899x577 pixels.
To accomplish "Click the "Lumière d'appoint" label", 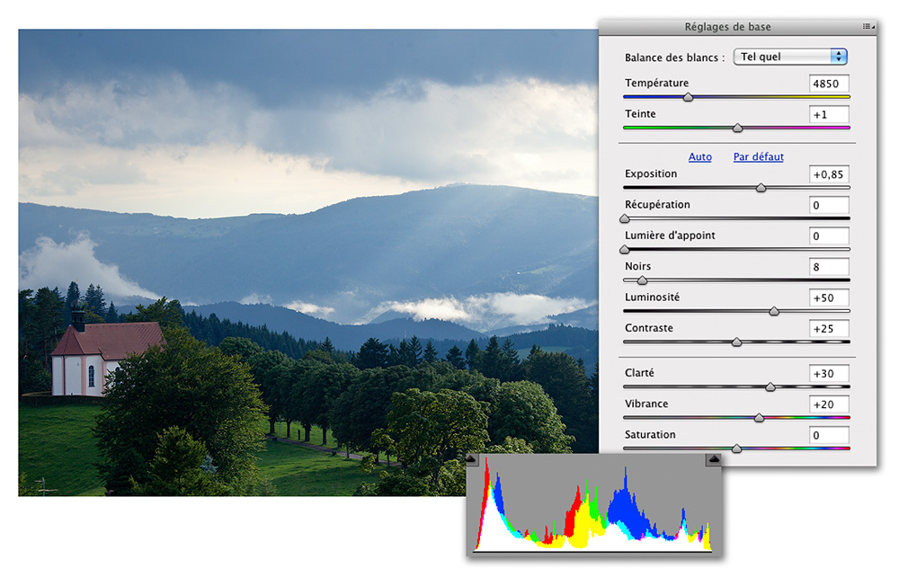I will (670, 235).
